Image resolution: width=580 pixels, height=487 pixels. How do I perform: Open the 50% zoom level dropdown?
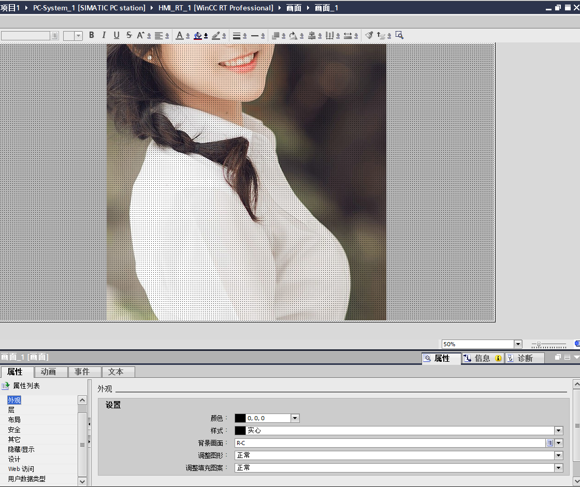point(518,344)
